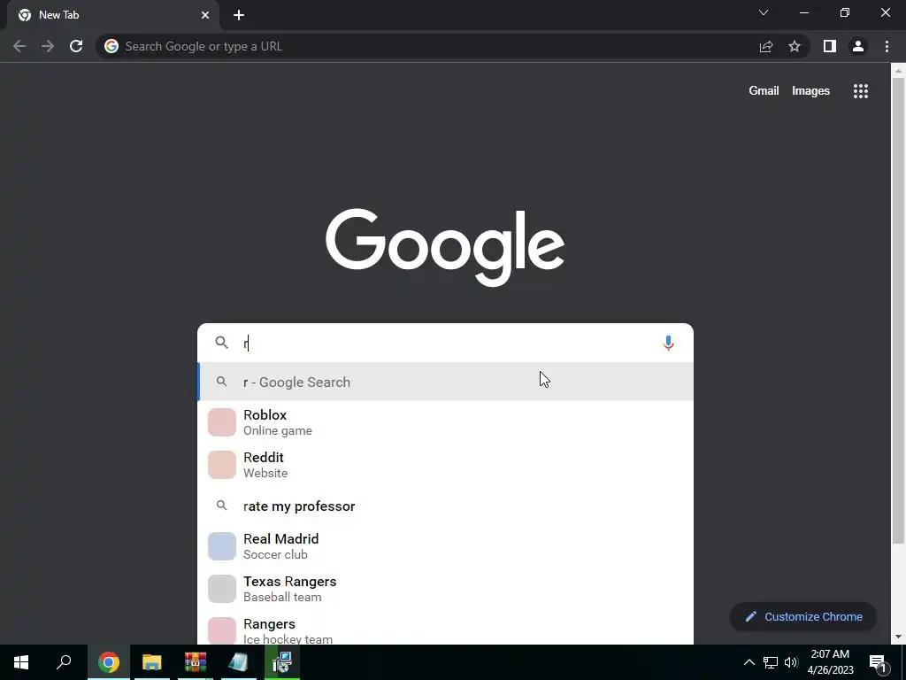Click the Roblox thumbnail image
906x680 pixels.
[222, 422]
